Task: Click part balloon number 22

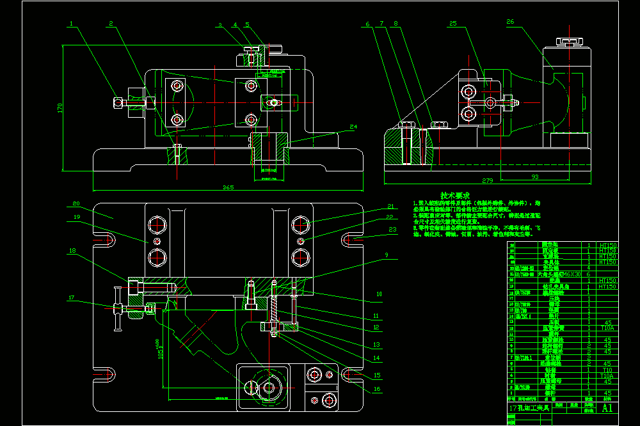Action: 390,217
